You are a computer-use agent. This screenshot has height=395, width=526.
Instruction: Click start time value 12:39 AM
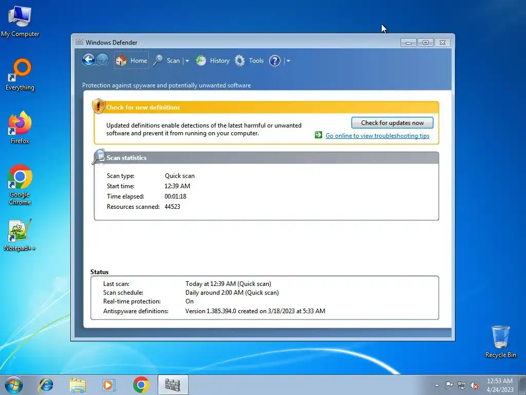(x=177, y=186)
